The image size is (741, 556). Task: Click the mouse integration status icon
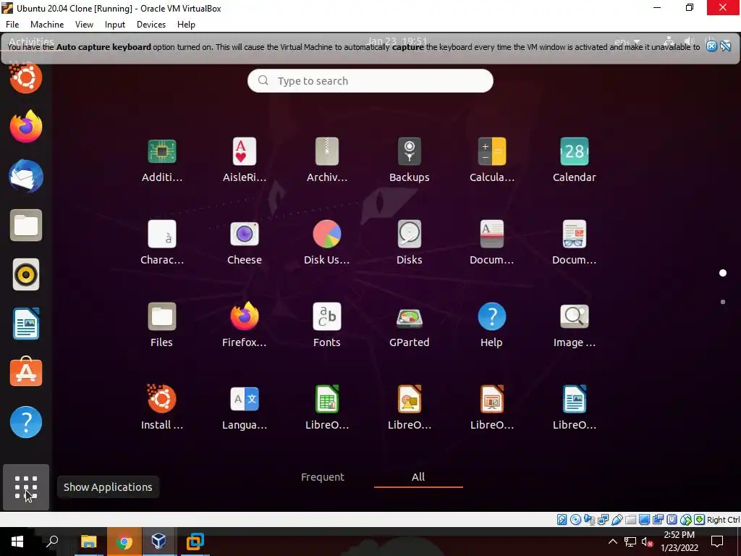point(686,520)
